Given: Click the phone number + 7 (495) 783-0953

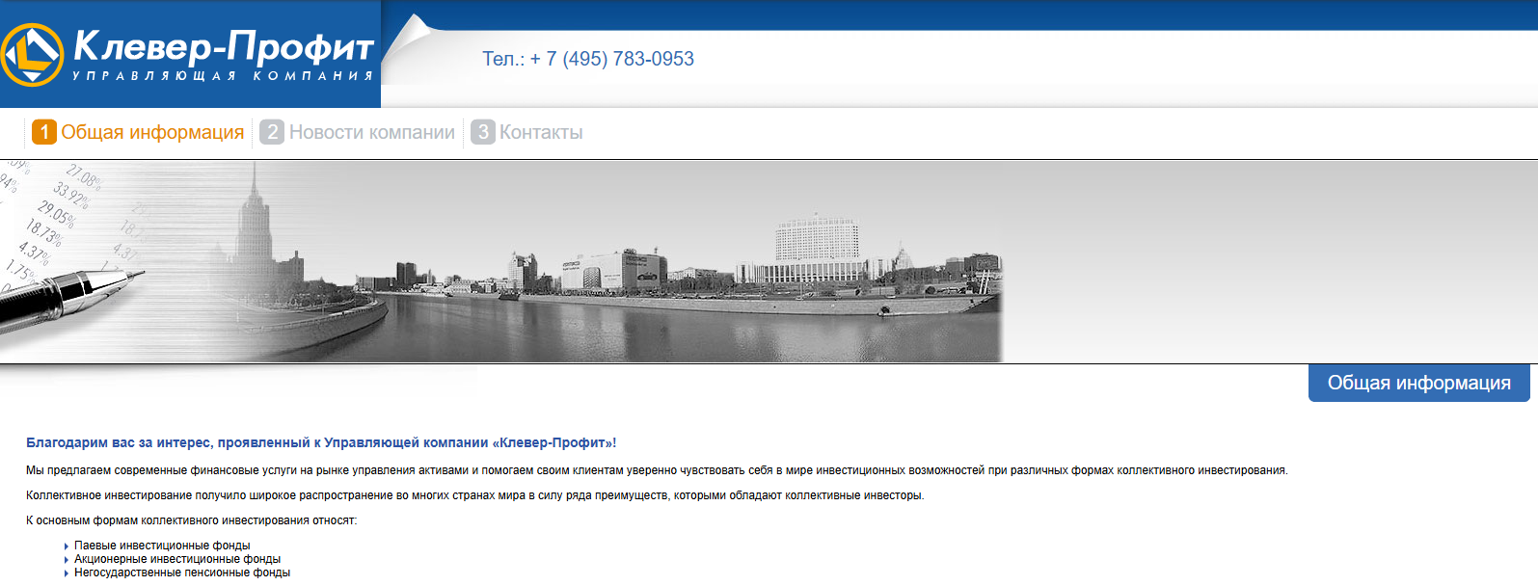Looking at the screenshot, I should point(611,59).
